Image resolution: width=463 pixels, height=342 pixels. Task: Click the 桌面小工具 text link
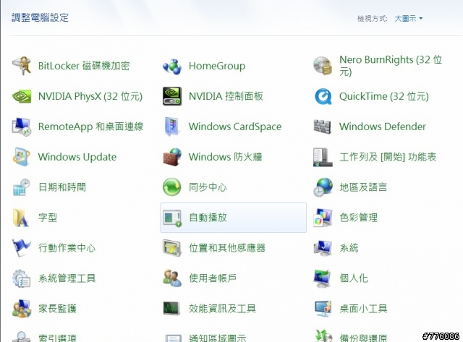pos(363,309)
